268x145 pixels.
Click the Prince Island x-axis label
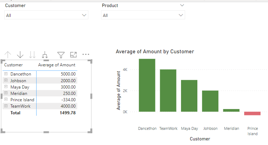(252, 131)
